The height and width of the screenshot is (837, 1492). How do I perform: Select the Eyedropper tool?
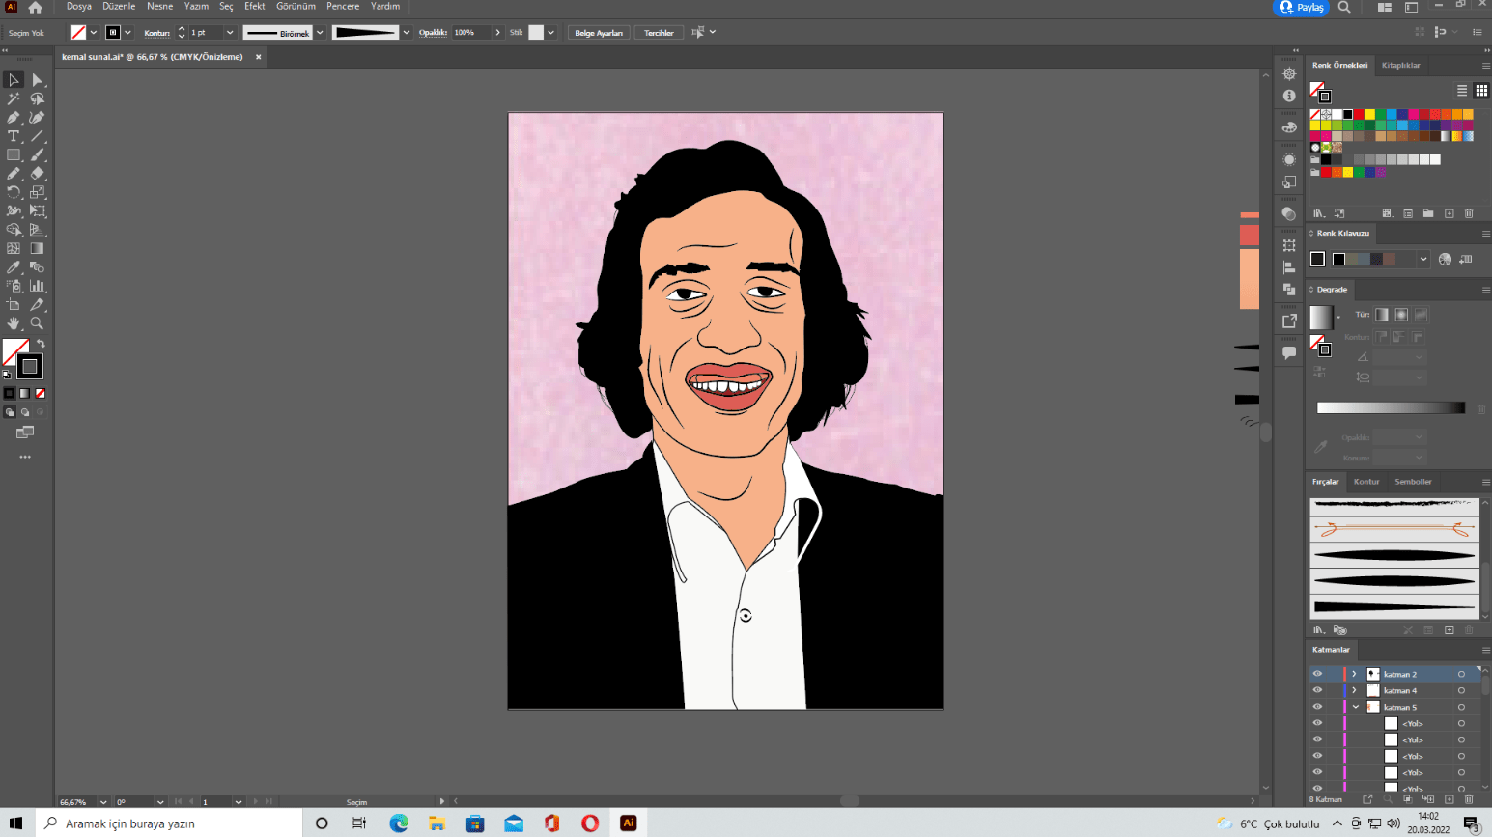coord(14,267)
